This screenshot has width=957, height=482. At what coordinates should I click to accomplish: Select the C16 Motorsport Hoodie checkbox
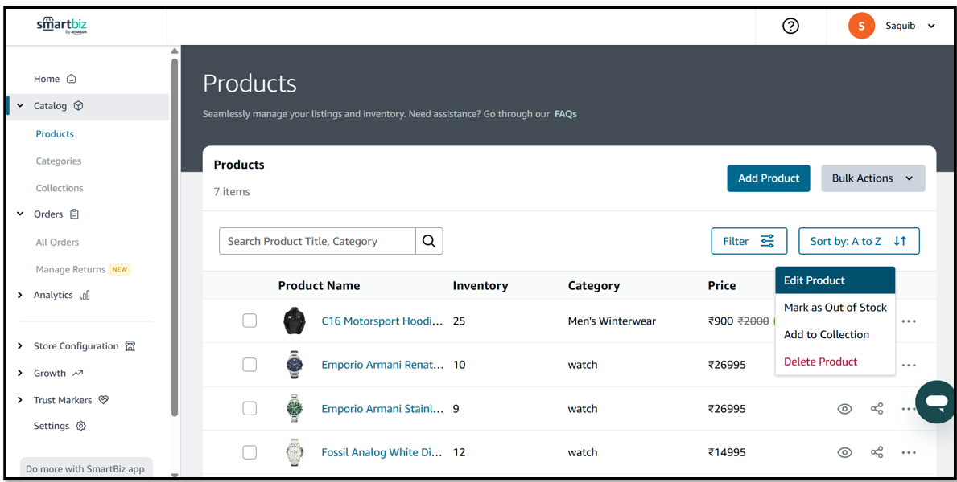(x=250, y=321)
